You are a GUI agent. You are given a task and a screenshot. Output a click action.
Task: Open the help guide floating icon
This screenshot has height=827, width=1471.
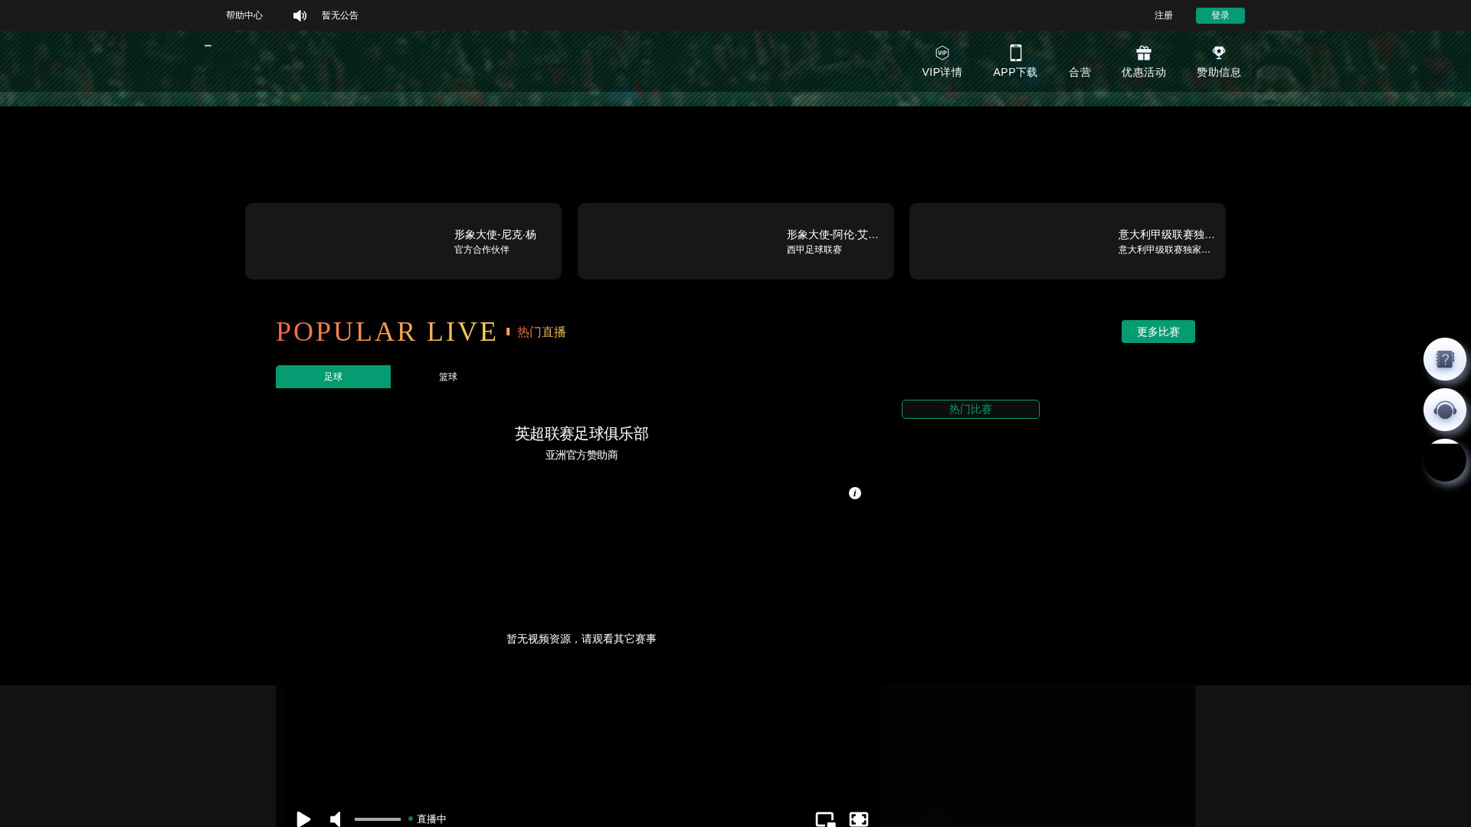1444,359
